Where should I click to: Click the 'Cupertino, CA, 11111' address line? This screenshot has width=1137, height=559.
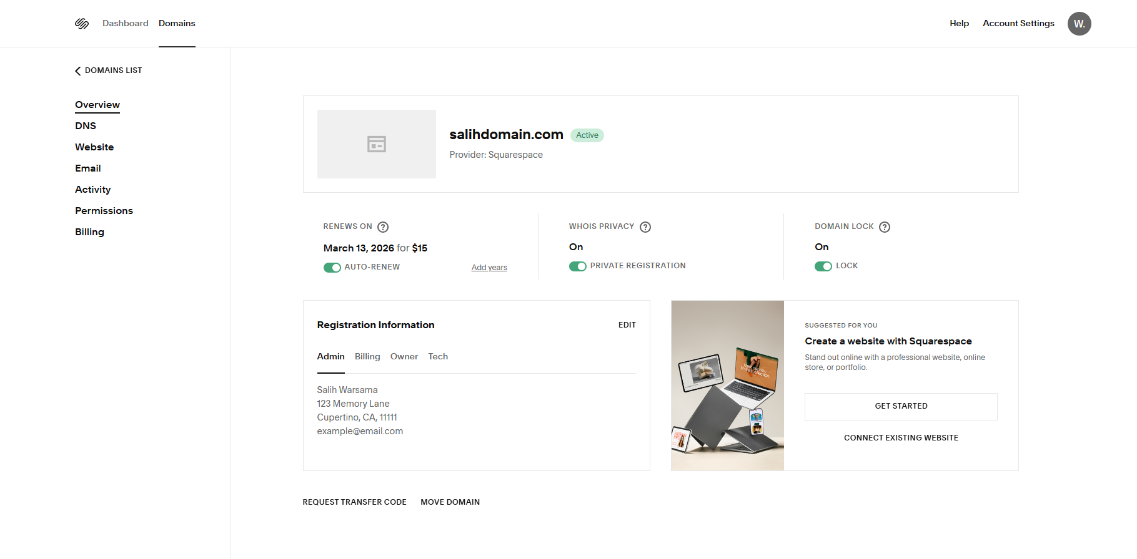[357, 417]
